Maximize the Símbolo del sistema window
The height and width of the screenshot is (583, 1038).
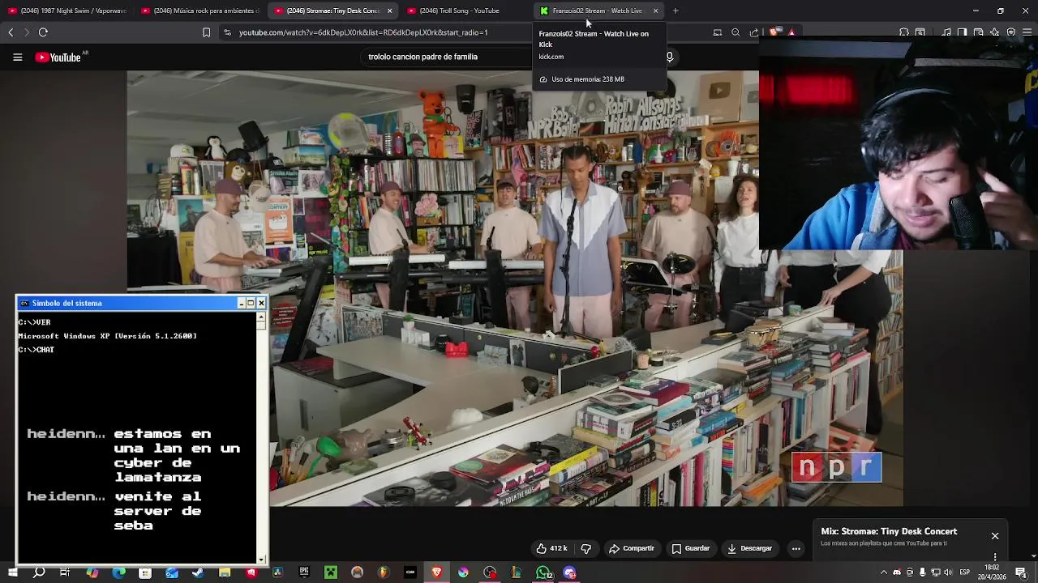[x=251, y=303]
